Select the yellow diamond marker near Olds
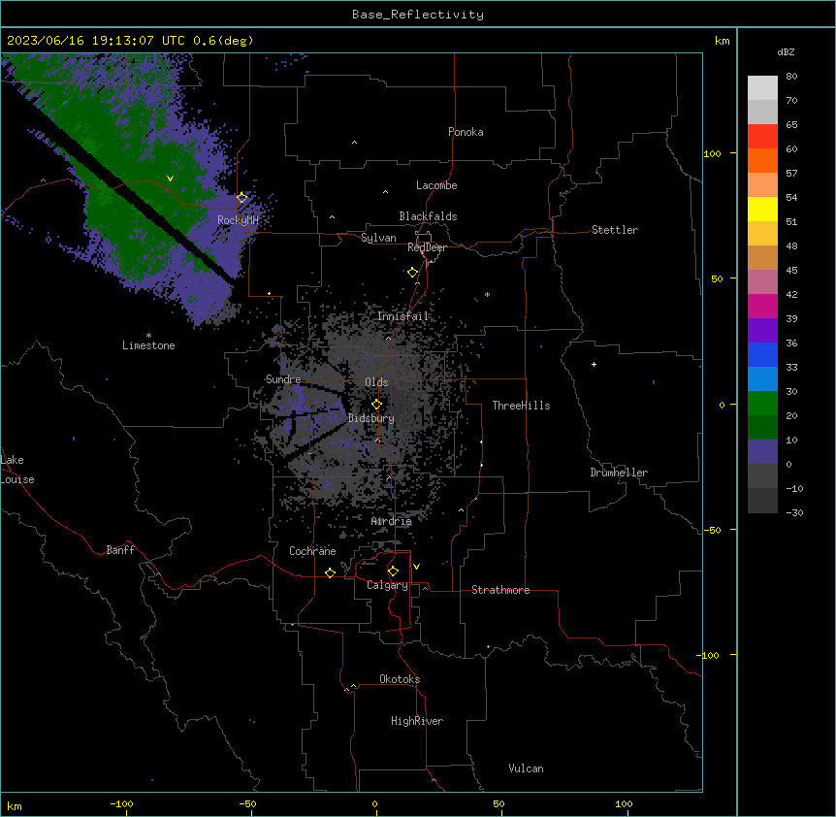Viewport: 836px width, 817px height. (x=377, y=405)
